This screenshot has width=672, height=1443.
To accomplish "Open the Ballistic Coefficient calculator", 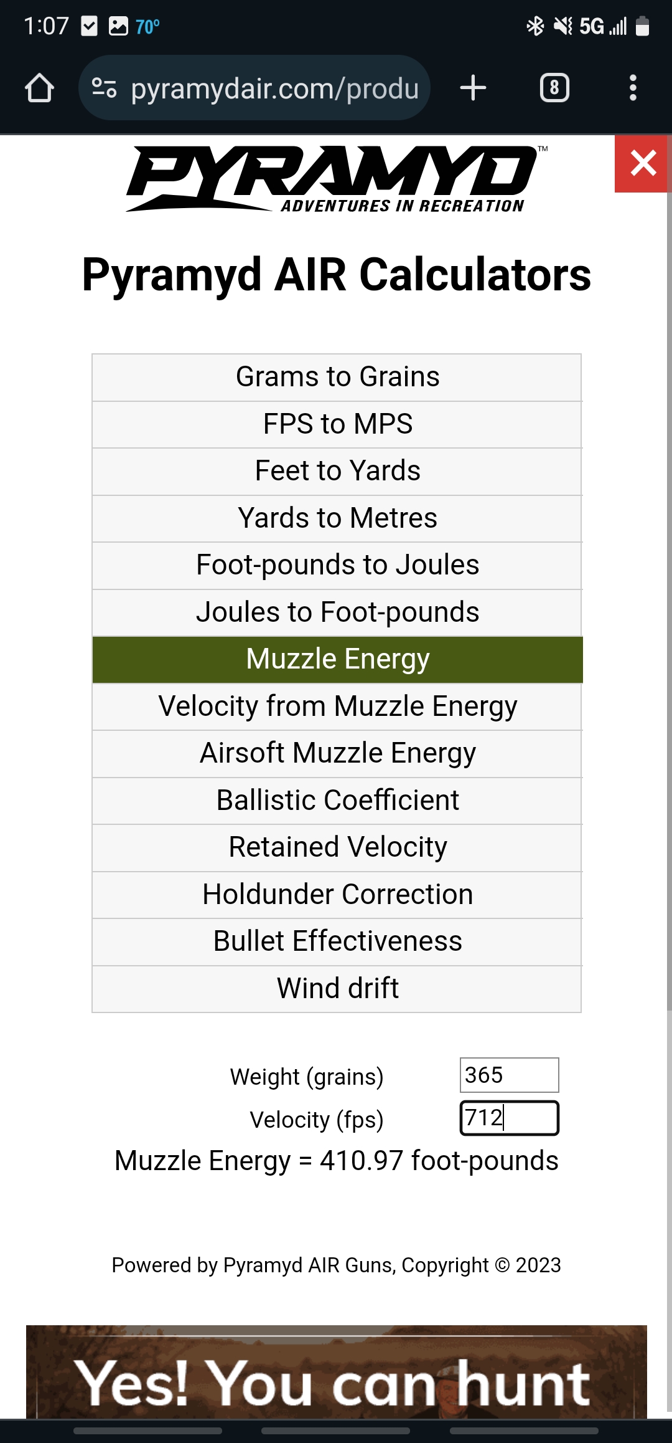I will pyautogui.click(x=337, y=801).
